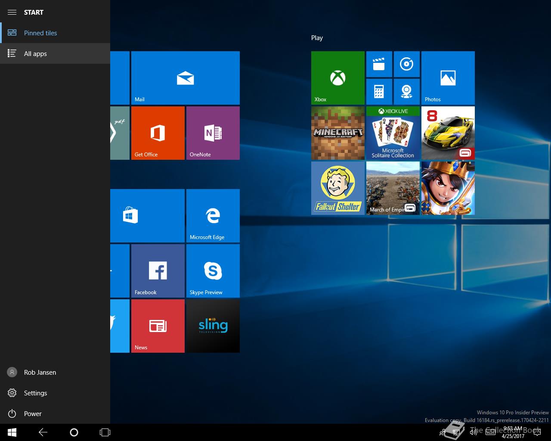
Task: Open the People icon in the system tray
Action: (442, 432)
